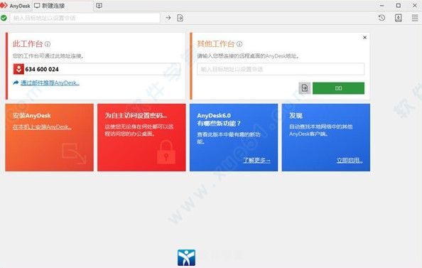
Task: Maximize the AnyDesk window
Action: pyautogui.click(x=399, y=6)
